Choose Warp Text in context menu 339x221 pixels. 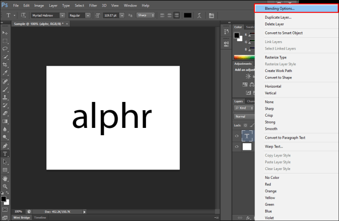pyautogui.click(x=274, y=147)
